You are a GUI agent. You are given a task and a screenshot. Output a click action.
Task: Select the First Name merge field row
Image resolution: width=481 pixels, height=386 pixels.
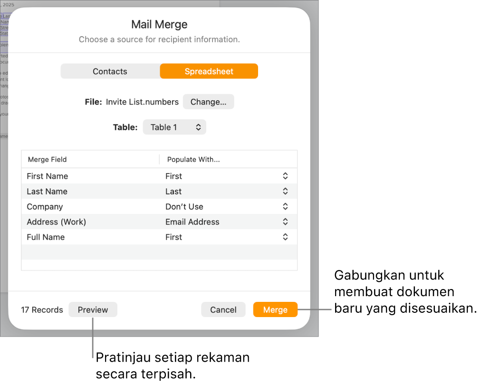coord(159,176)
